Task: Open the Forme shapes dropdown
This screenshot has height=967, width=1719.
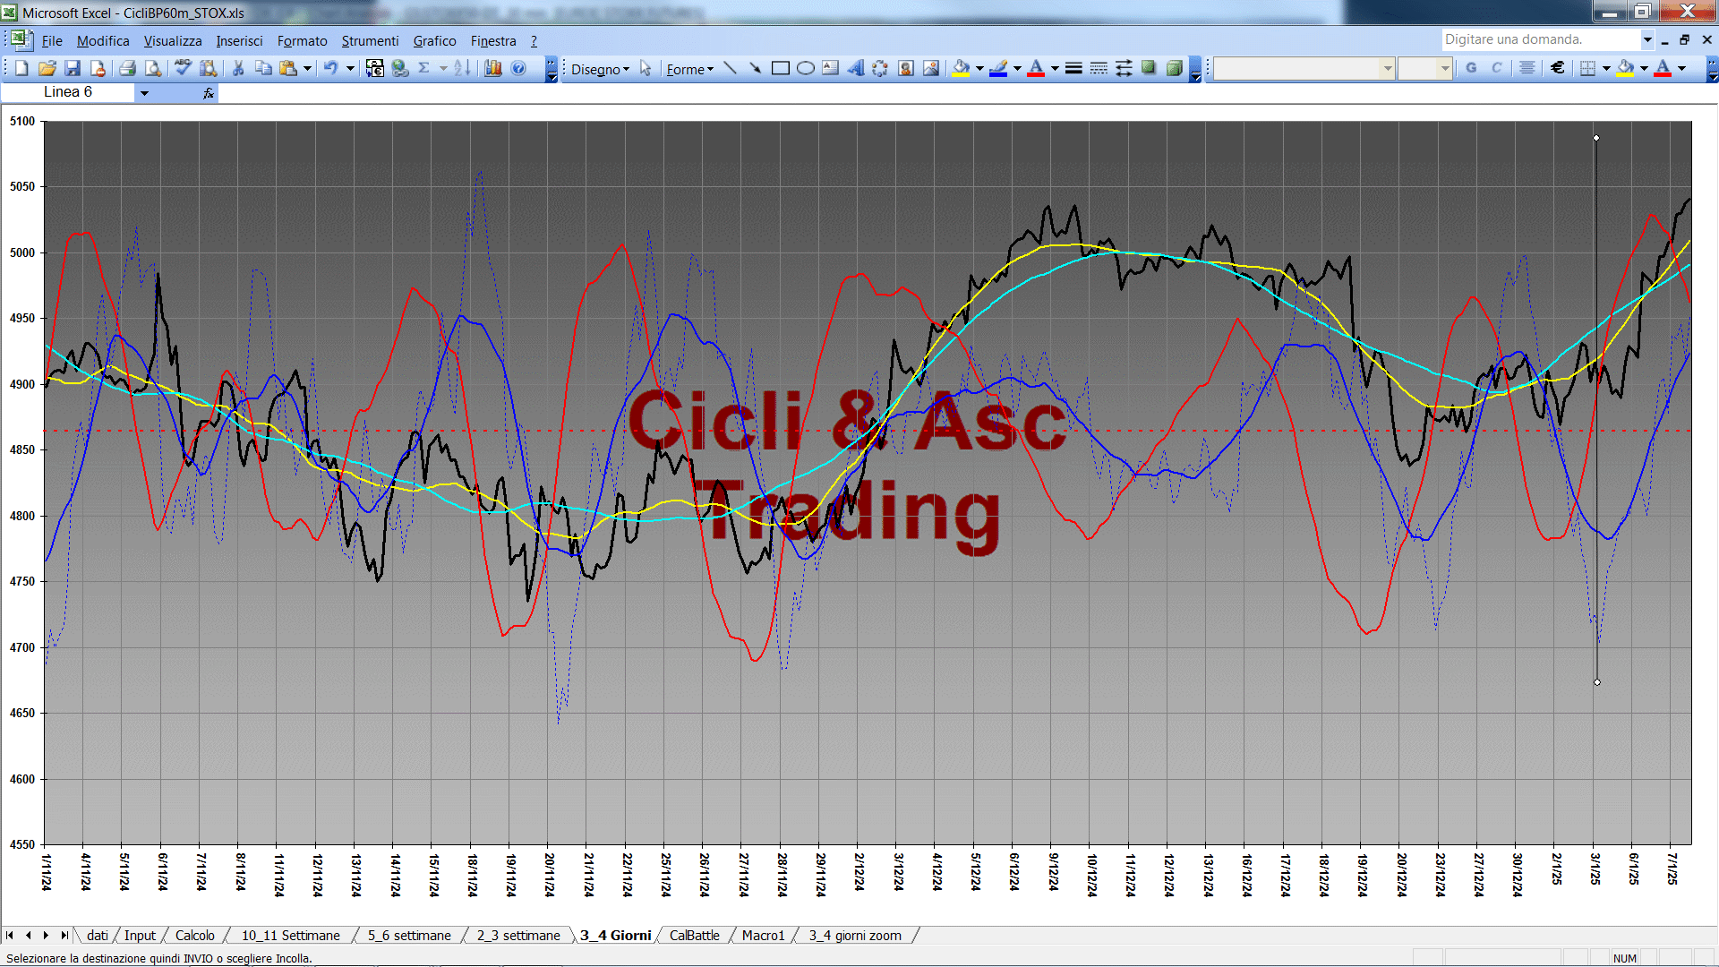Action: [x=689, y=69]
